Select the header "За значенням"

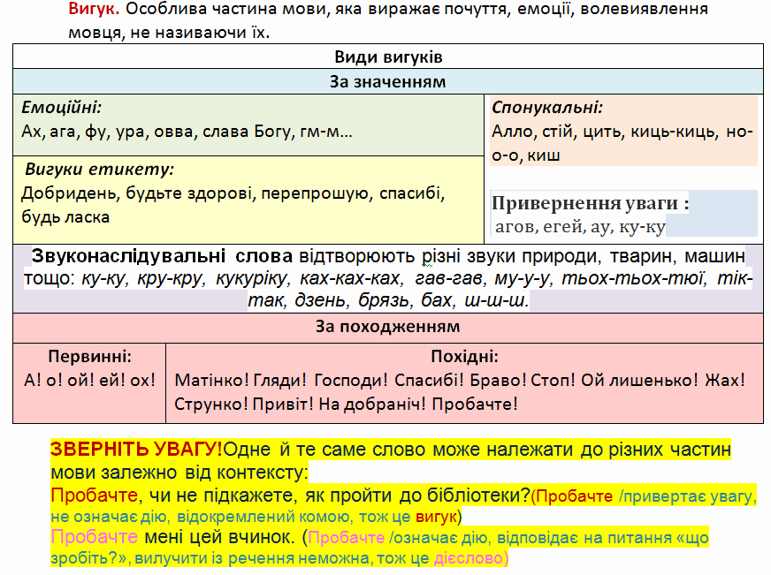[388, 81]
